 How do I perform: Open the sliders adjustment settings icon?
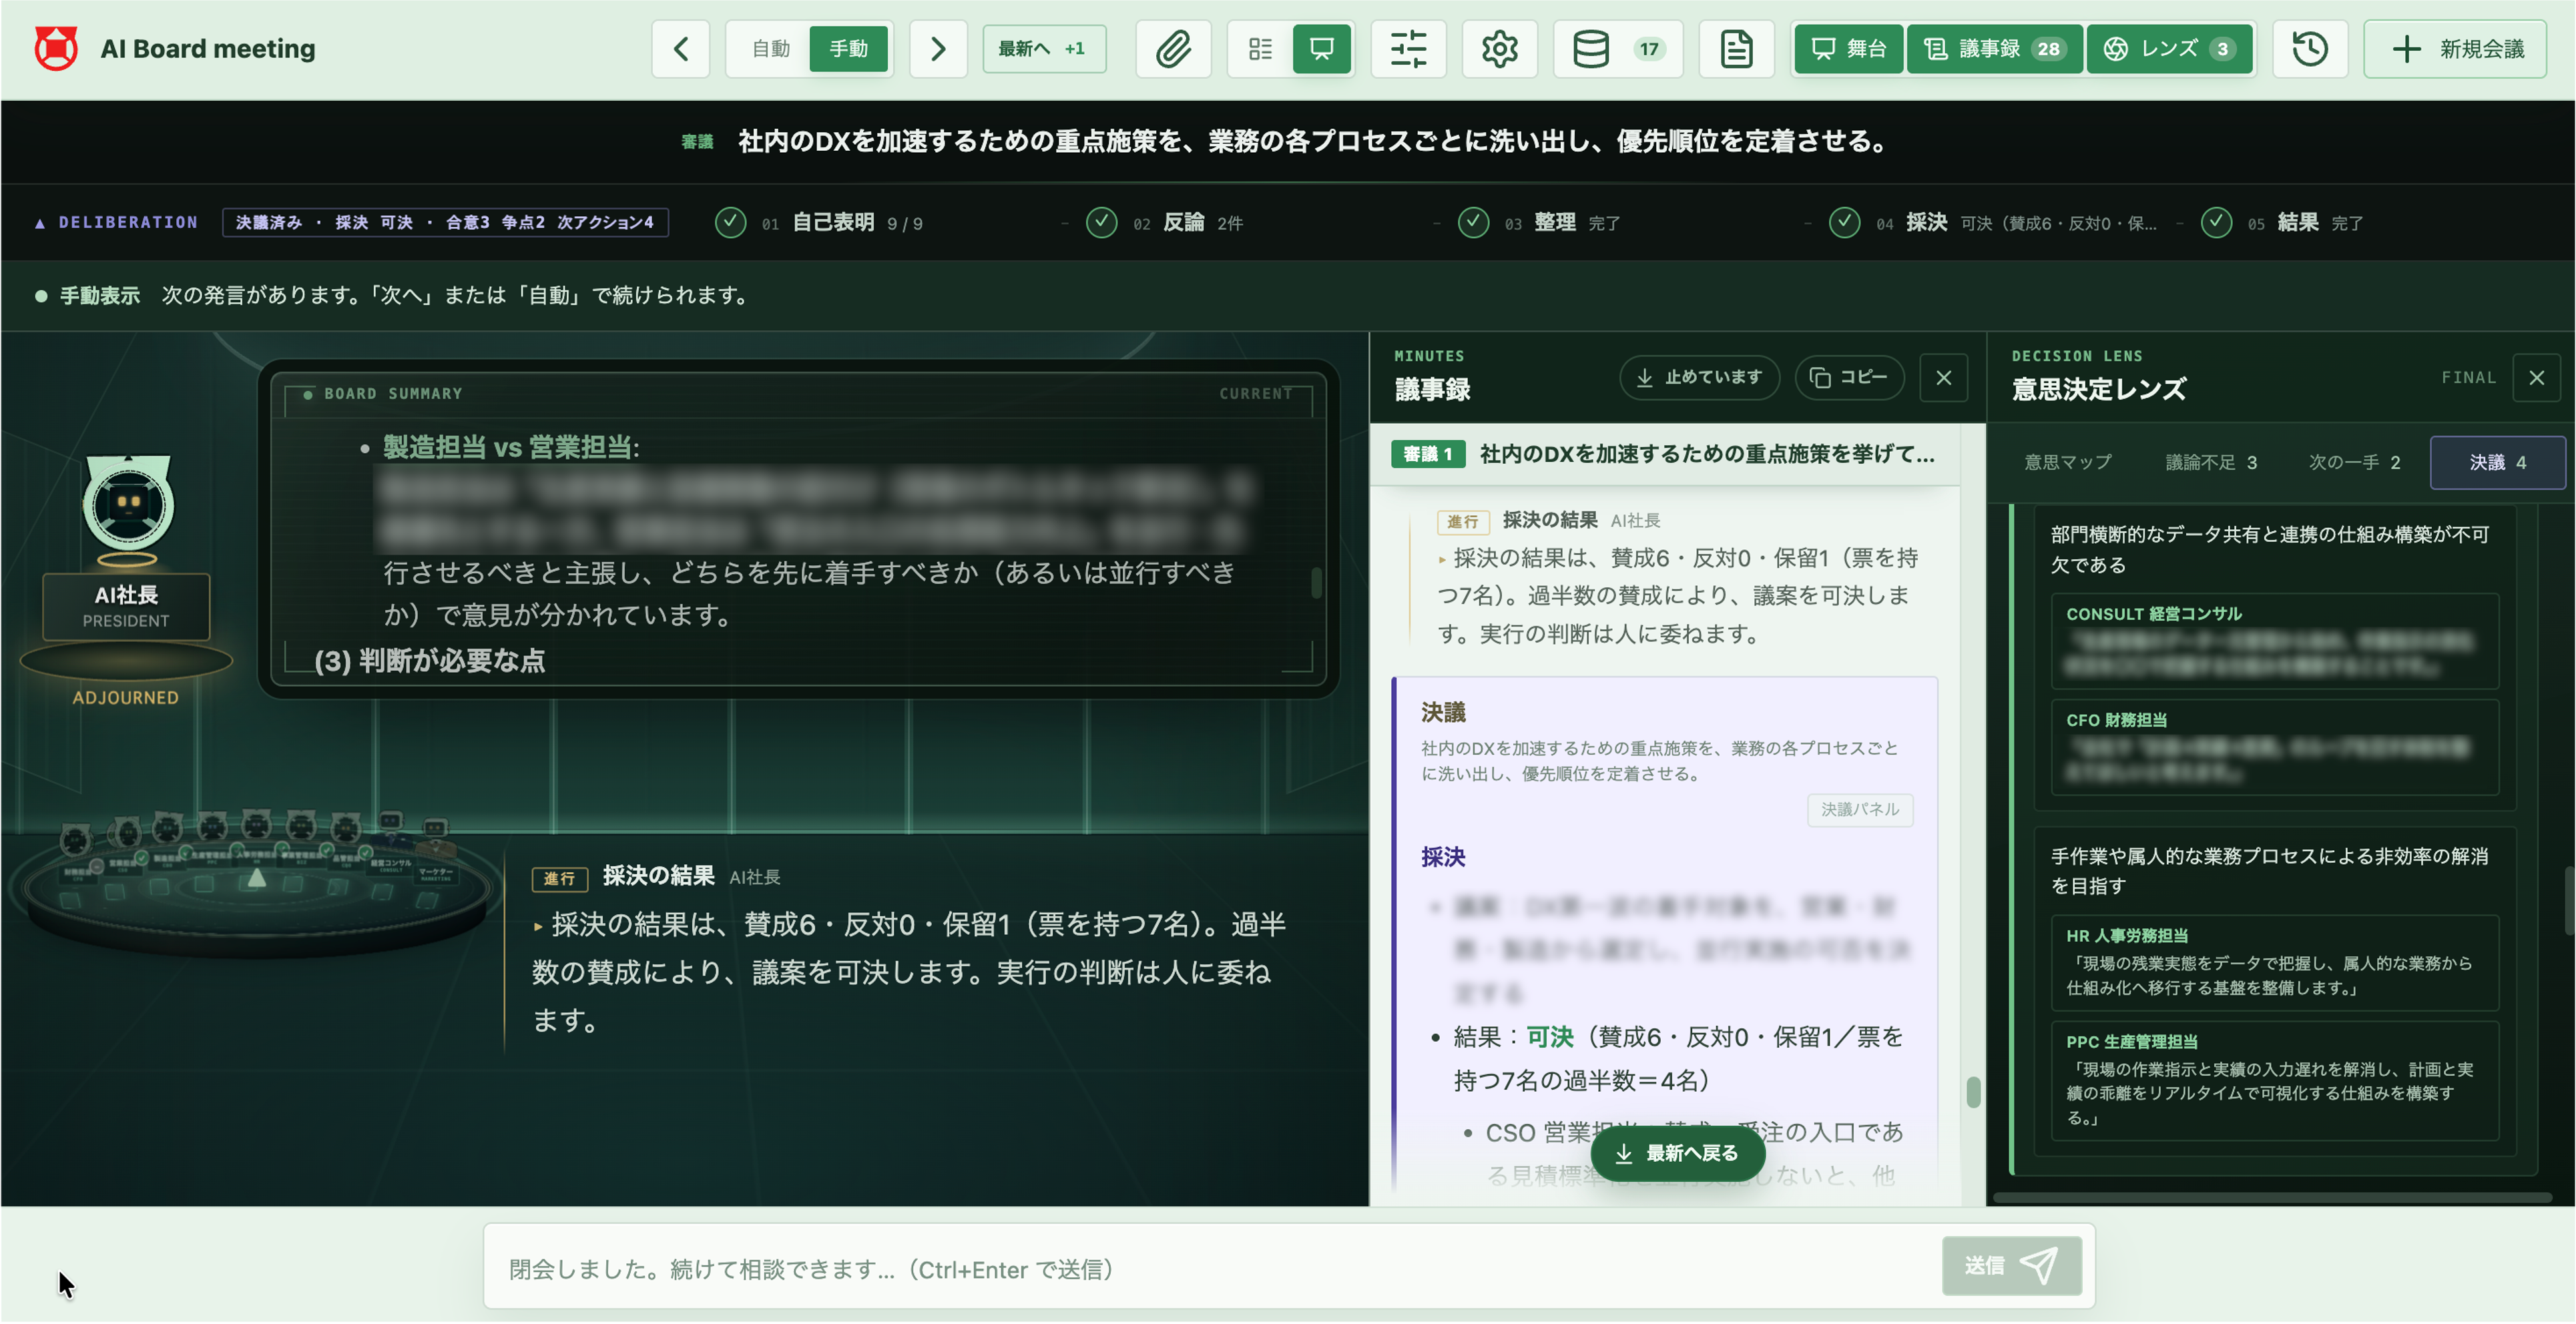tap(1408, 48)
